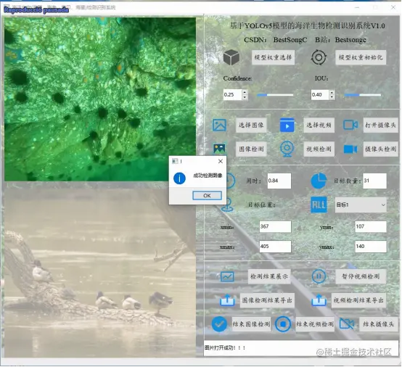The width and height of the screenshot is (402, 367).
Task: Click 模型权重初始化 button
Action: click(x=361, y=57)
